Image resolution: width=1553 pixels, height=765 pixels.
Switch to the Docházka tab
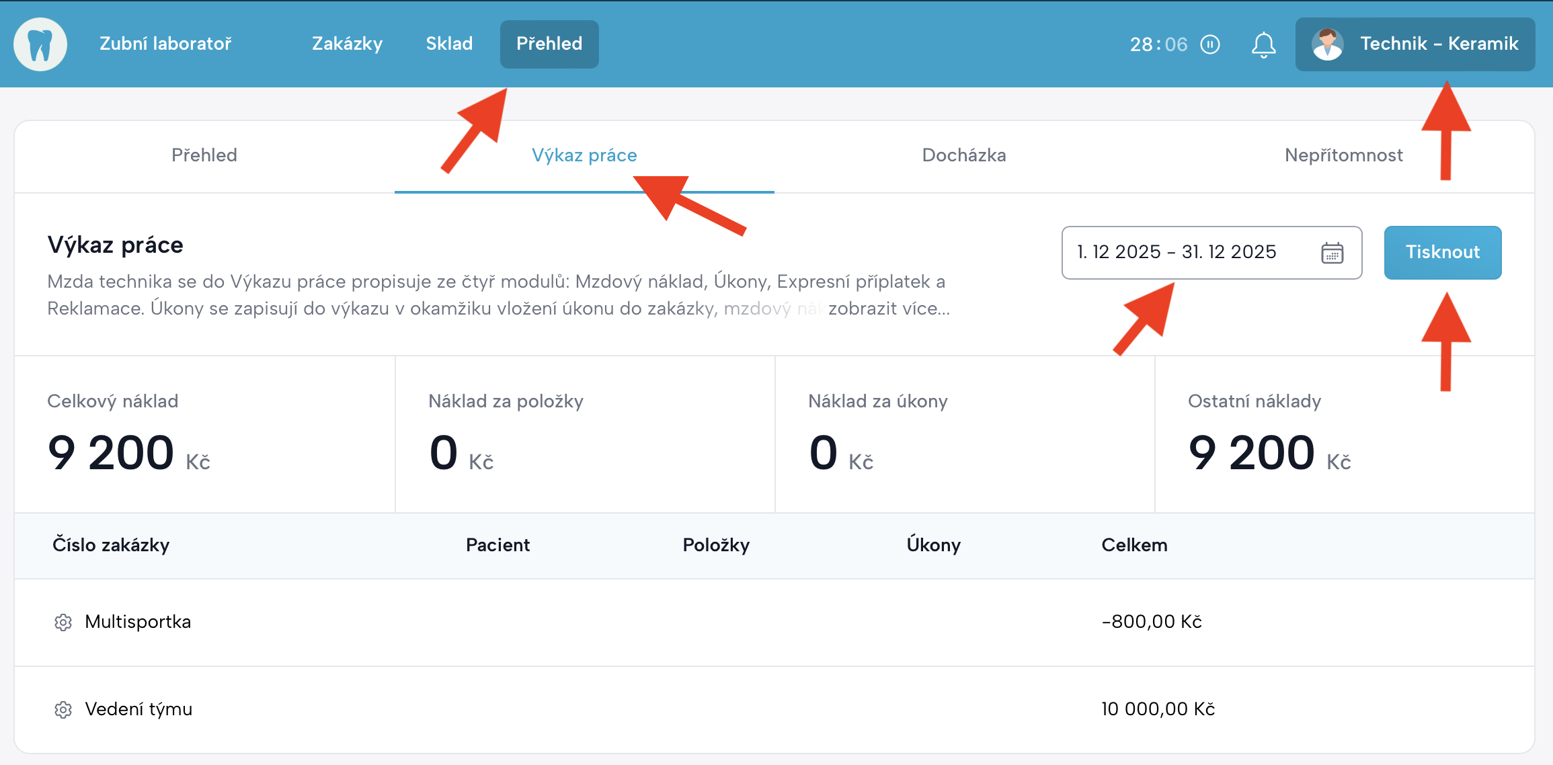(963, 155)
